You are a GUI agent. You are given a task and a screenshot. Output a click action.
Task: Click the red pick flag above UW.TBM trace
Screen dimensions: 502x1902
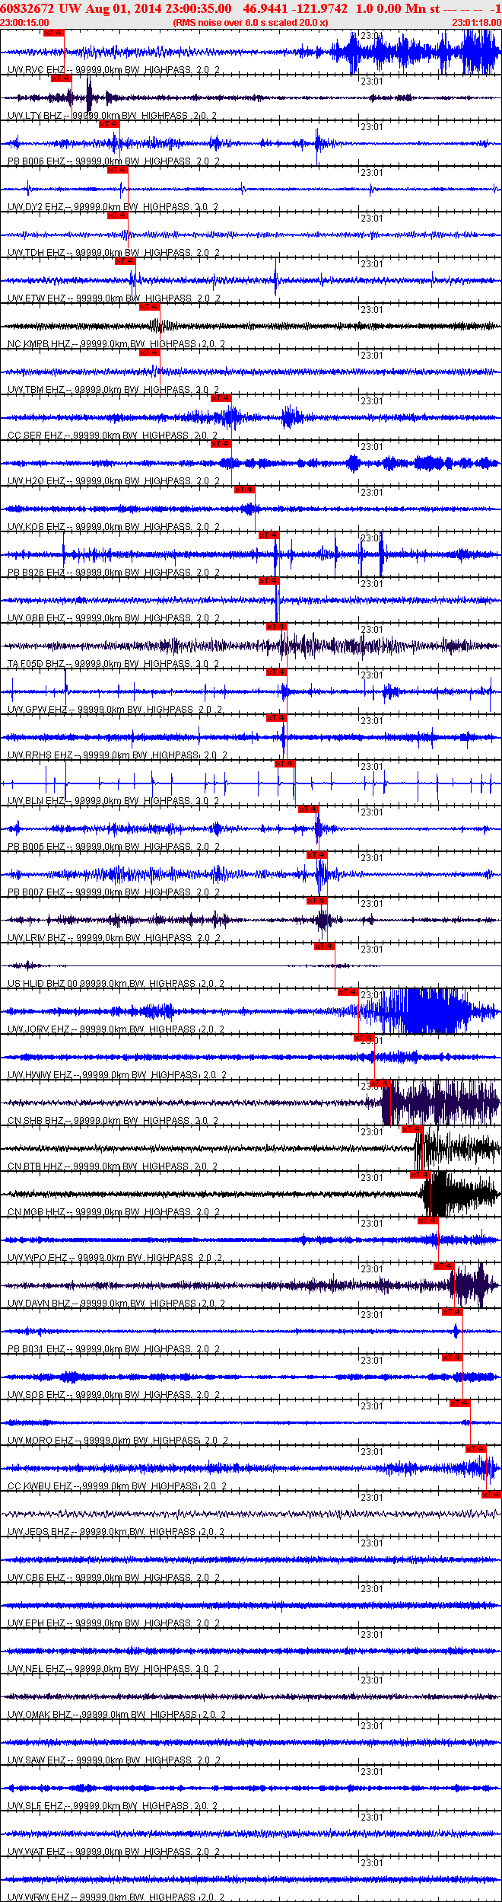tap(149, 353)
